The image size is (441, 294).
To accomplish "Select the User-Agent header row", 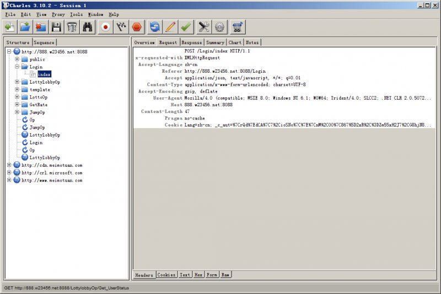I will pyautogui.click(x=284, y=98).
